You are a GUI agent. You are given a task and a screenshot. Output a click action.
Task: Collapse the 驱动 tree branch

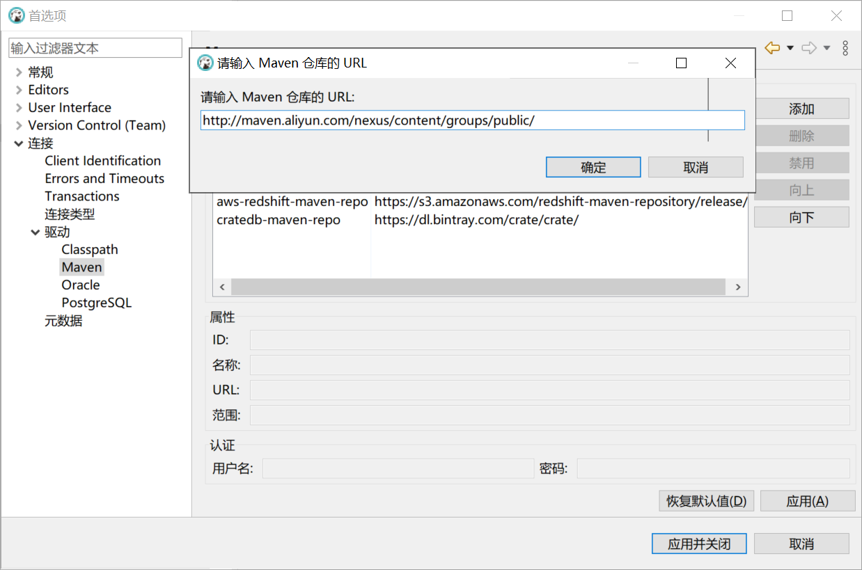[x=34, y=232]
